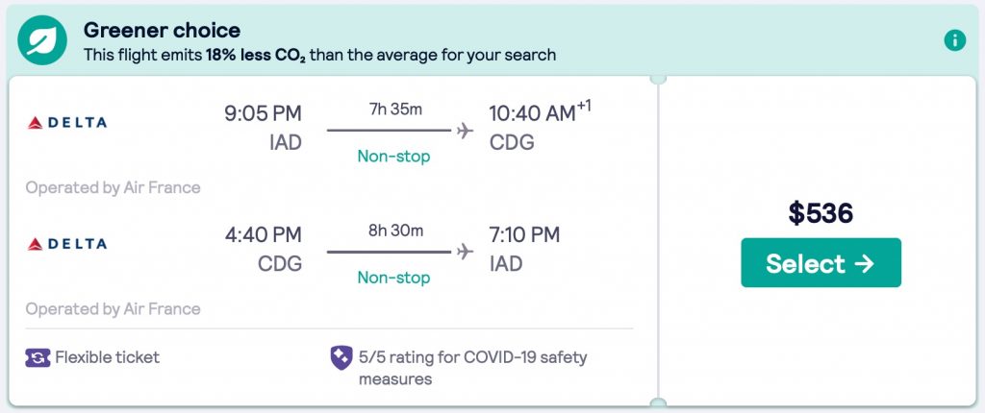This screenshot has width=985, height=413.
Task: Click the 10:40 AM arrival time
Action: click(532, 114)
